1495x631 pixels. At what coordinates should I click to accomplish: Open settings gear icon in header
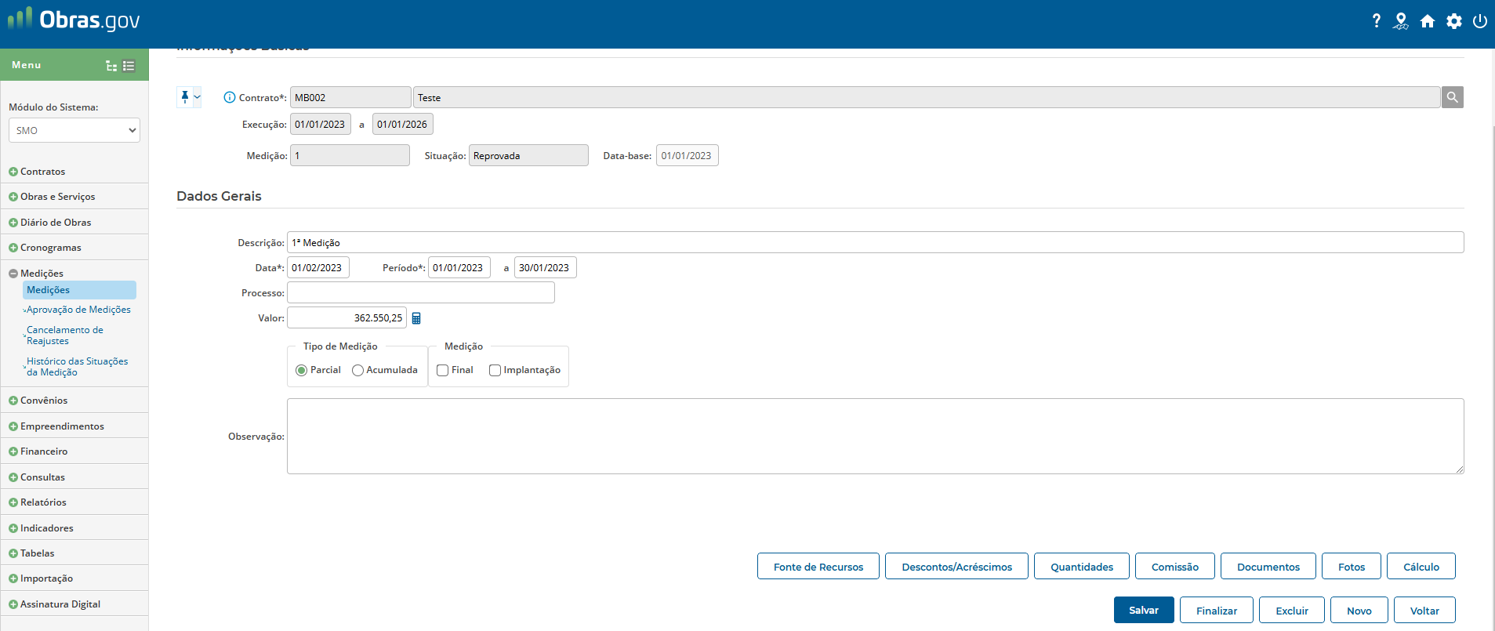pyautogui.click(x=1454, y=21)
